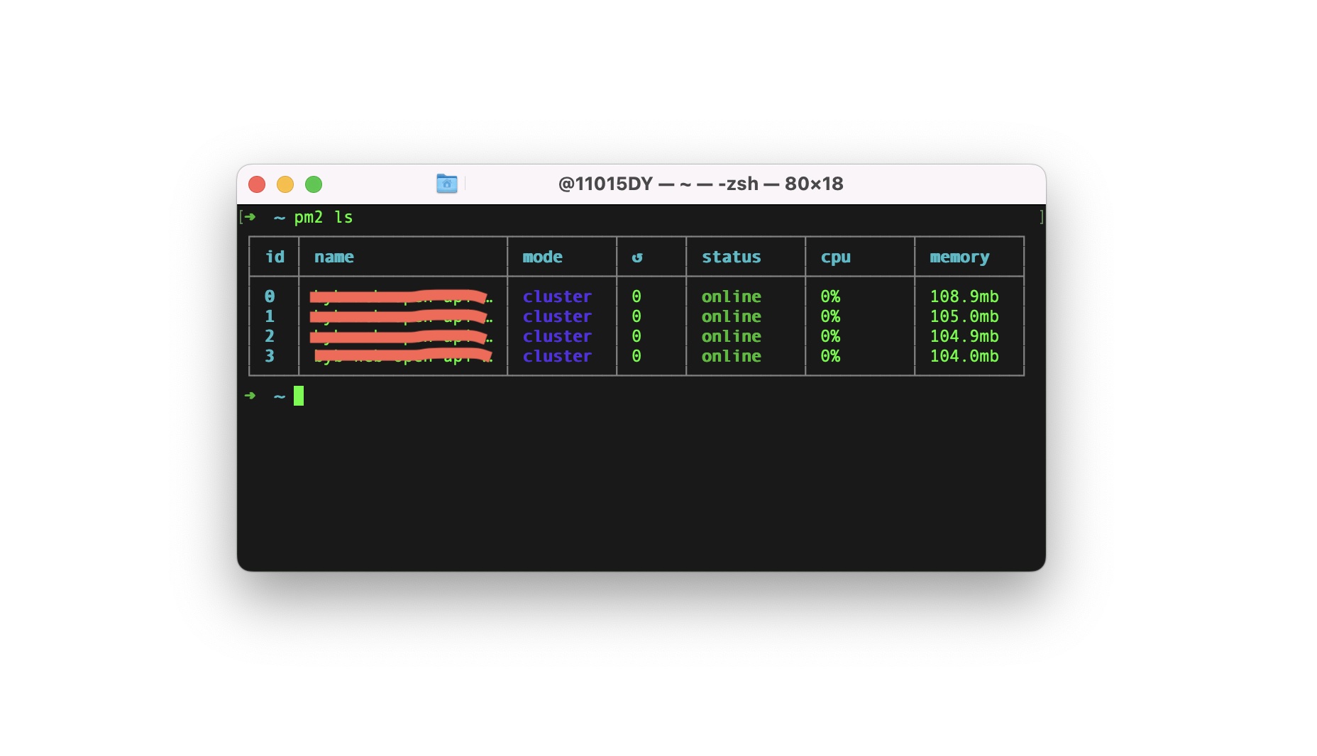Maximize the terminal with green button
The image size is (1317, 756).
pos(314,184)
